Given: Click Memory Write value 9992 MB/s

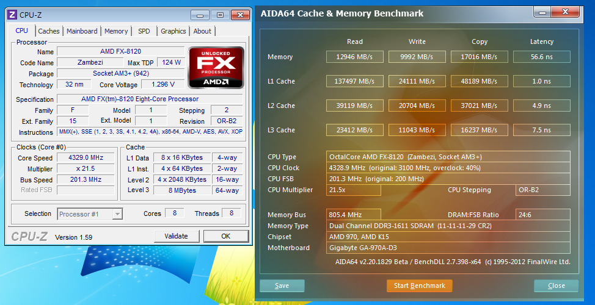Looking at the screenshot, I should (417, 57).
